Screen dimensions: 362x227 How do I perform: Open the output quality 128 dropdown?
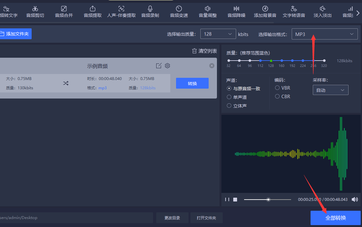click(x=218, y=34)
